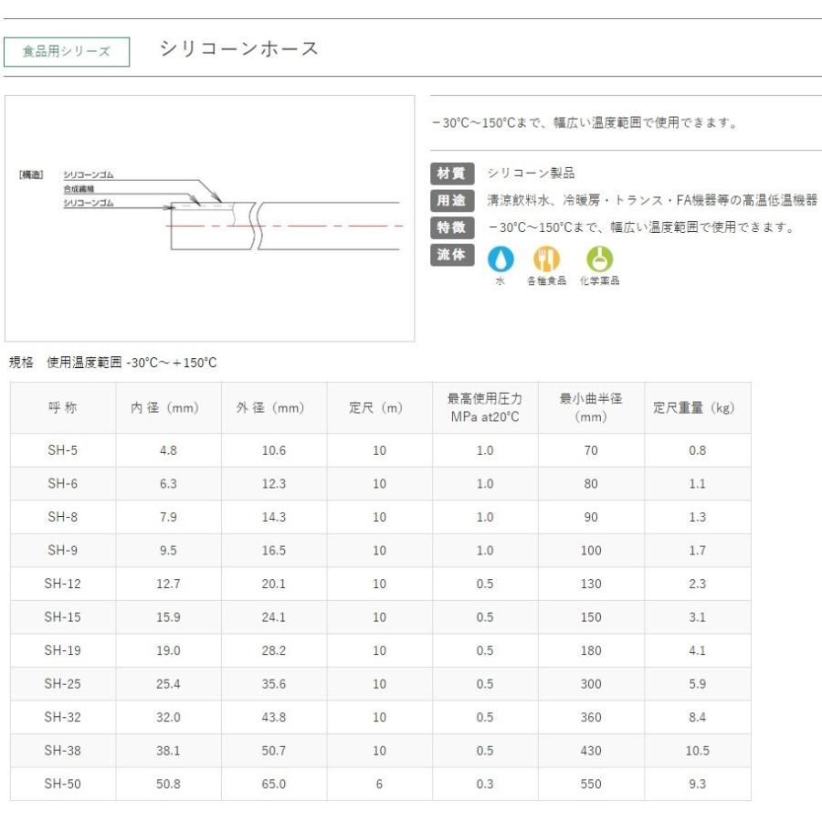Click the 食品用シリーズ category button
Viewport: 822px width, 822px height.
pyautogui.click(x=67, y=51)
